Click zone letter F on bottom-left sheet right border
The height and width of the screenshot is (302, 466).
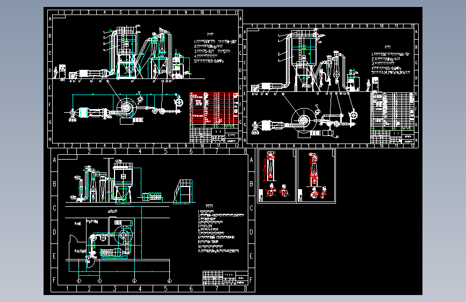pyautogui.click(x=252, y=280)
